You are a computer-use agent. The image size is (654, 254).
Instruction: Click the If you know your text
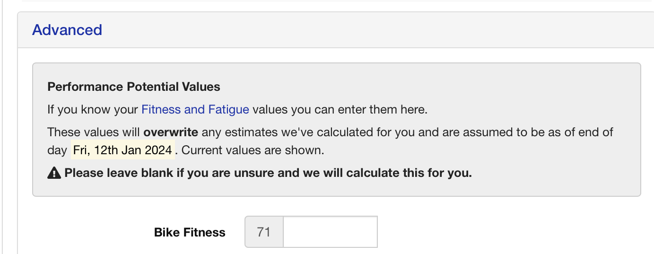[x=93, y=110]
